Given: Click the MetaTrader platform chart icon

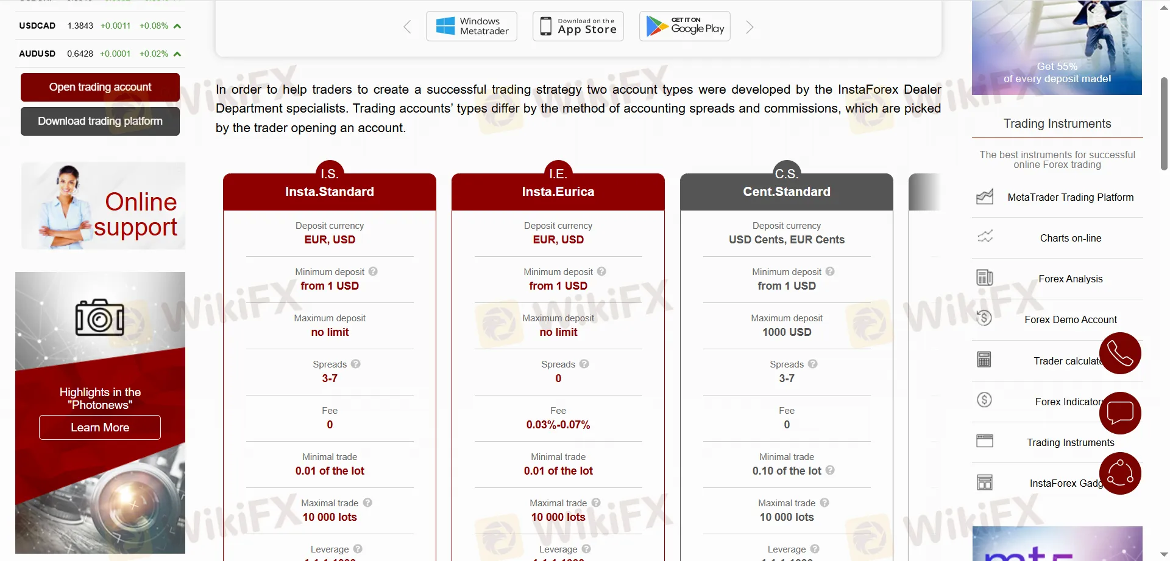Looking at the screenshot, I should [x=985, y=197].
